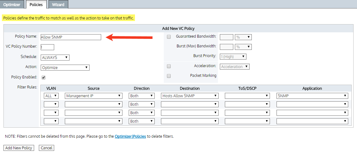Enable the Packet Marking checkbox

[x=169, y=76]
